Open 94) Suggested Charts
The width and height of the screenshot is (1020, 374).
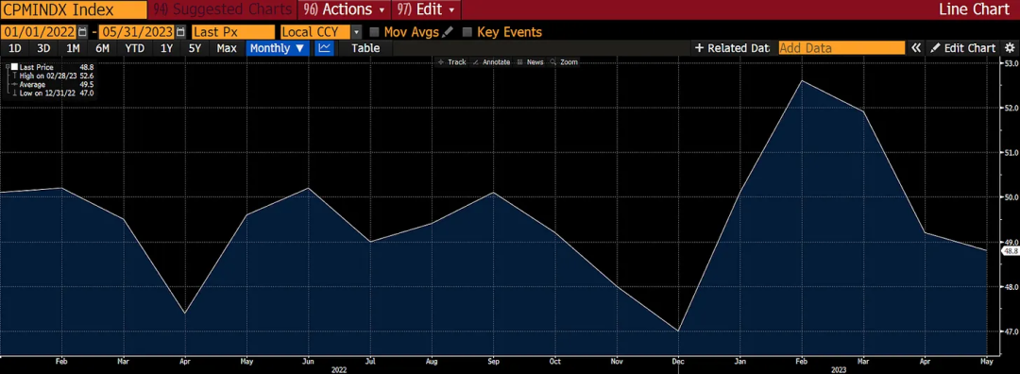223,9
